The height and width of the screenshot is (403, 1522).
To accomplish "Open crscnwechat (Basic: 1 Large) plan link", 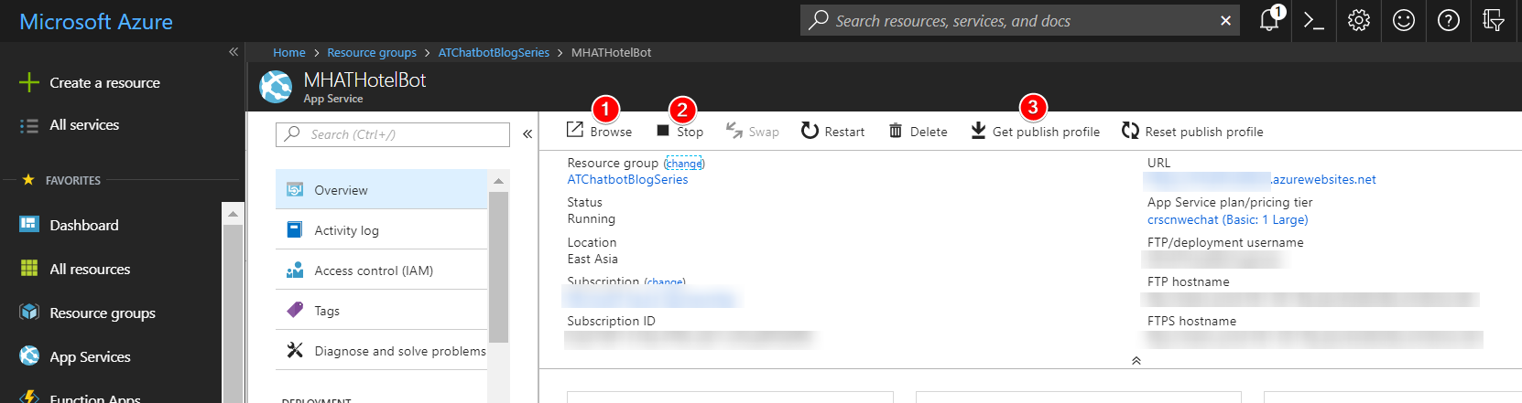I will point(1227,219).
